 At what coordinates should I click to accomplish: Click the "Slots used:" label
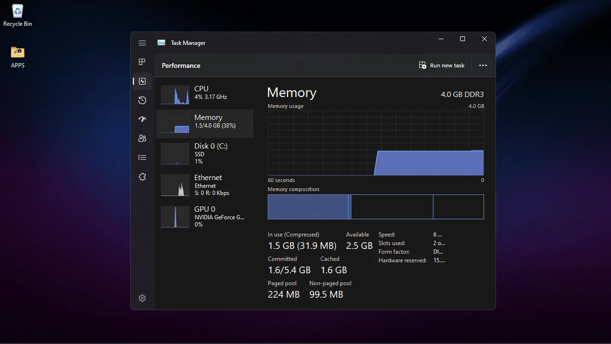[392, 243]
